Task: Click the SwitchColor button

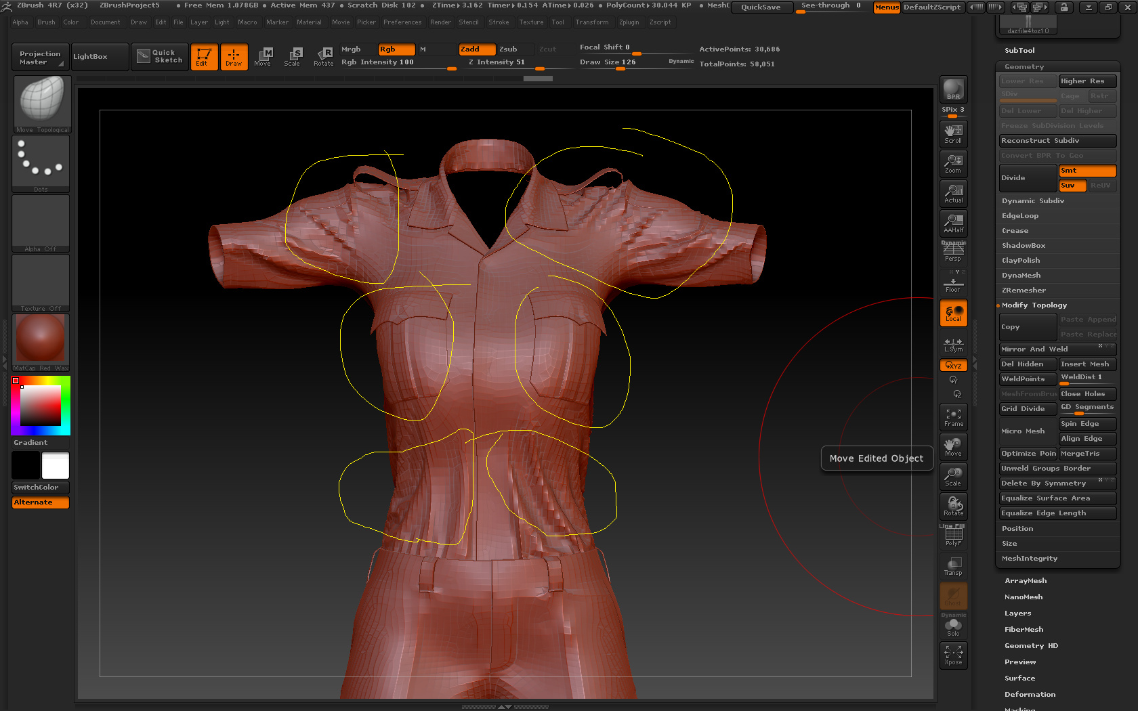Action: tap(41, 488)
